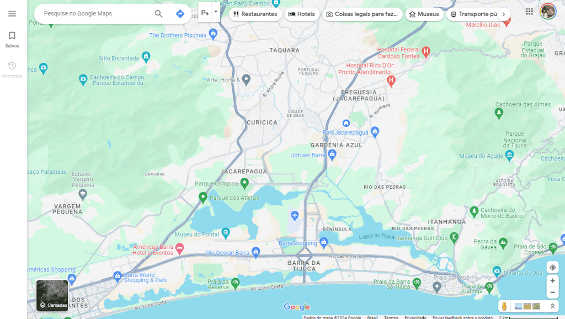Image resolution: width=565 pixels, height=319 pixels.
Task: Click the GARDÊNIA AZUL label
Action: 337,145
